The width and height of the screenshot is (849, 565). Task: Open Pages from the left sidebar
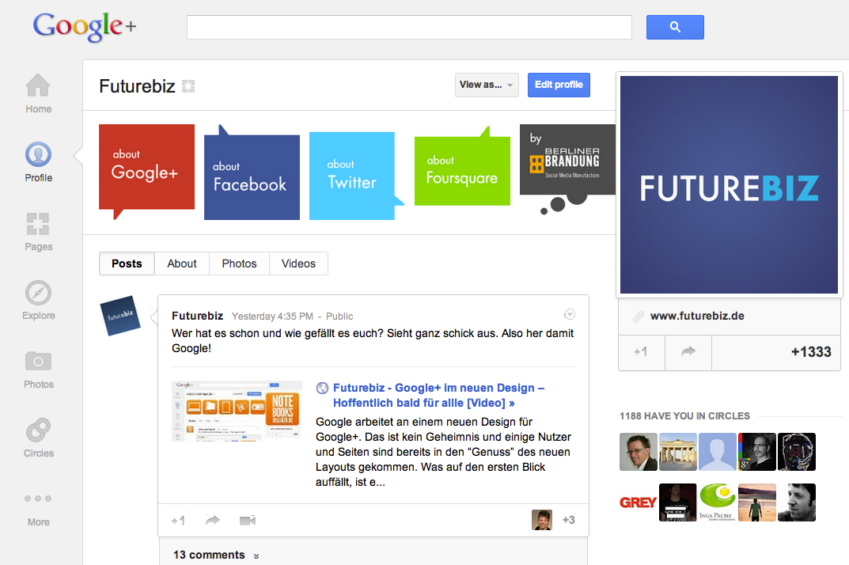tap(38, 224)
